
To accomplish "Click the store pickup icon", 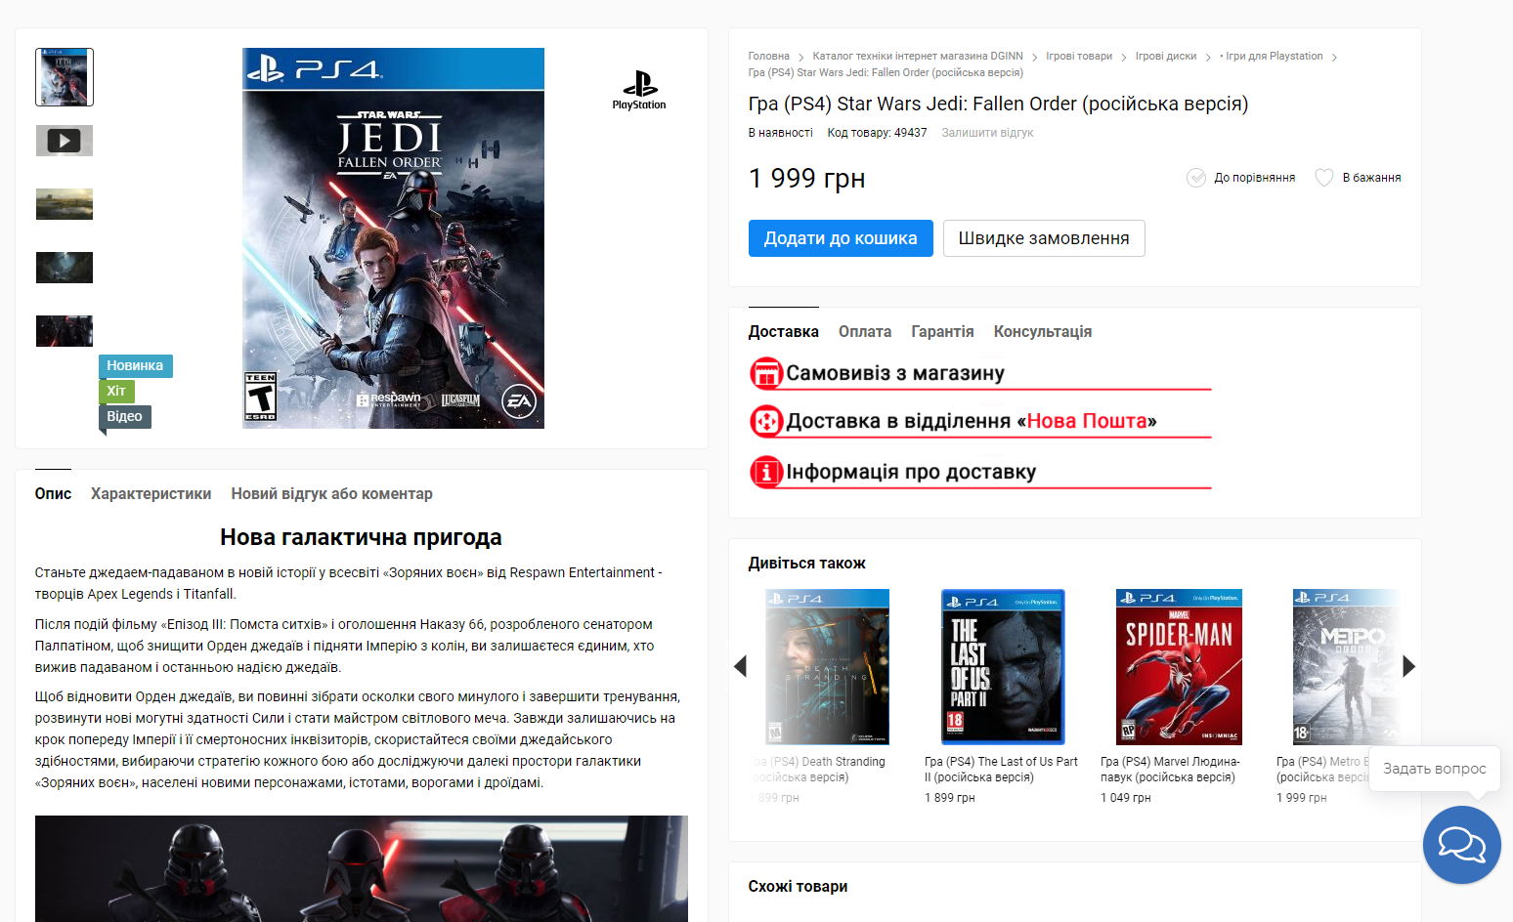I will pos(766,373).
